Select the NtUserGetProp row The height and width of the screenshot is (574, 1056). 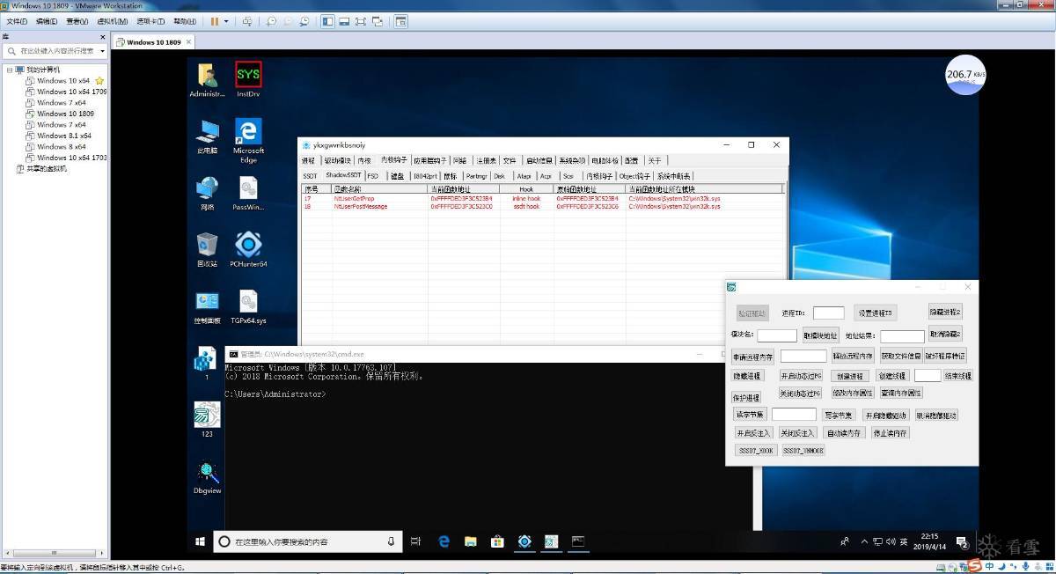tap(542, 199)
